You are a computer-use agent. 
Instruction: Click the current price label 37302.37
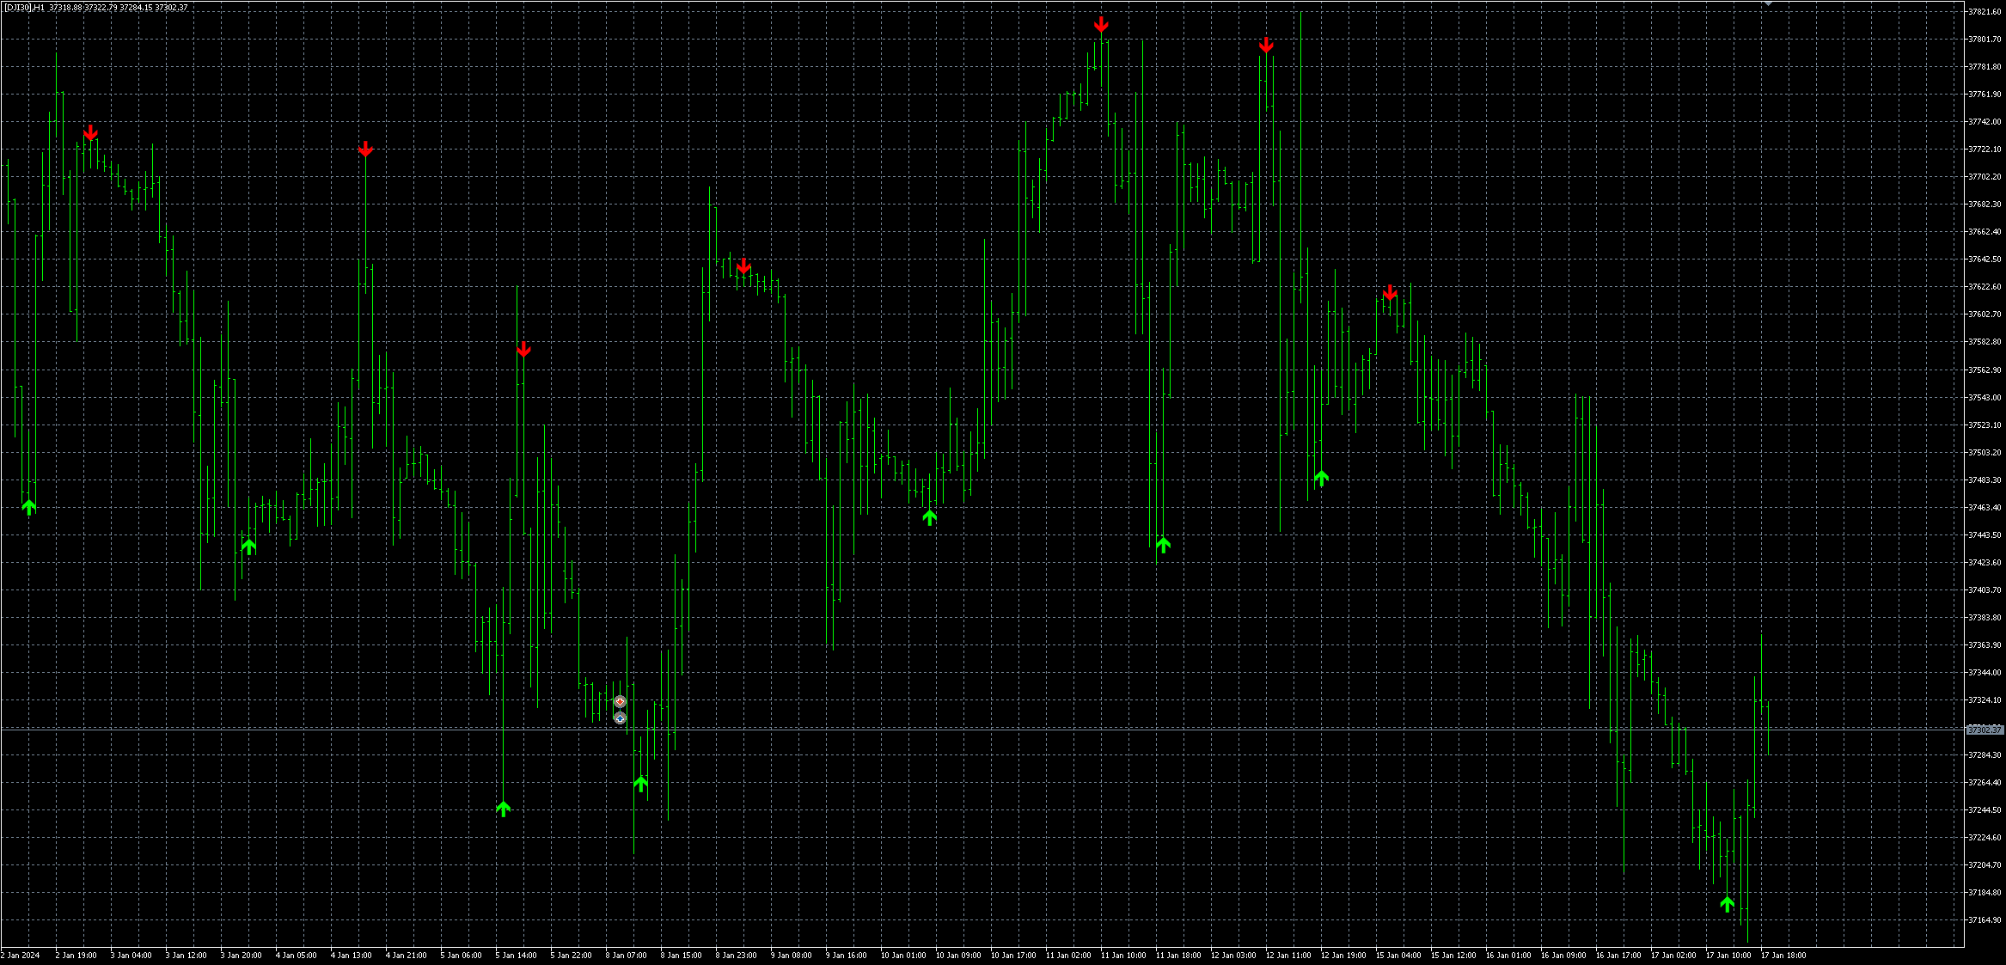click(1985, 730)
